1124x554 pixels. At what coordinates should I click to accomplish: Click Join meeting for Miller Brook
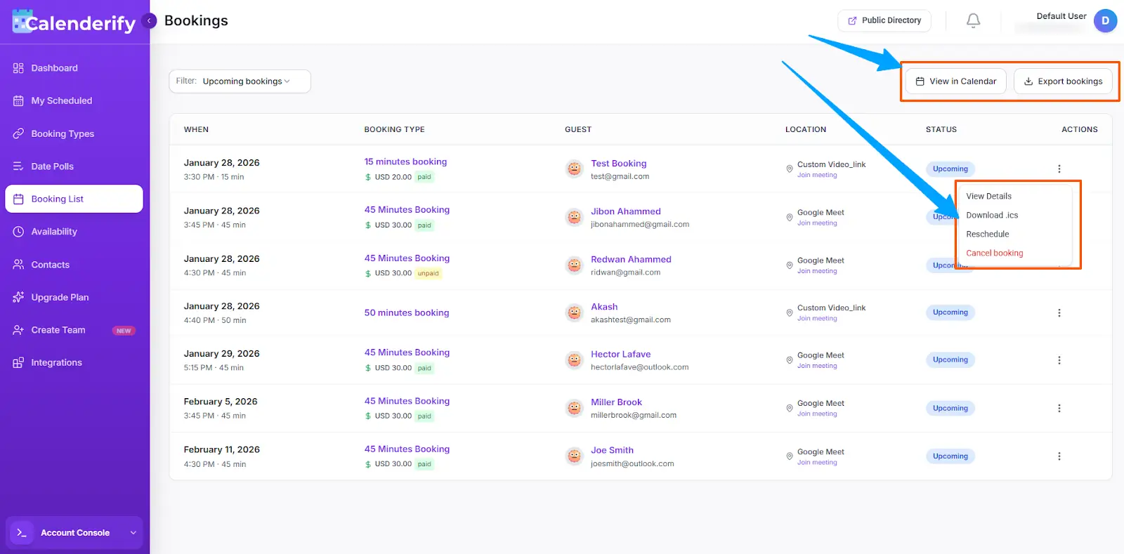click(817, 414)
